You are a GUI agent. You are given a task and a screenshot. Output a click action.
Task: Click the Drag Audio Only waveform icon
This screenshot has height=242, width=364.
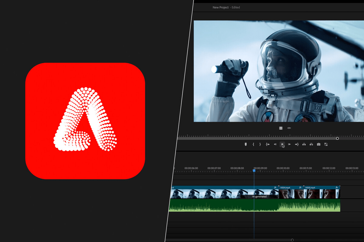tap(289, 128)
